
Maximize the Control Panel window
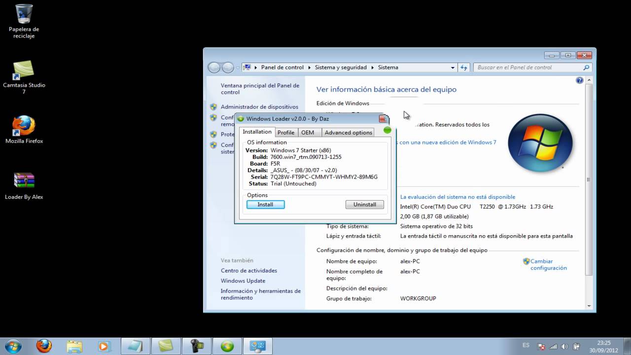coord(568,55)
